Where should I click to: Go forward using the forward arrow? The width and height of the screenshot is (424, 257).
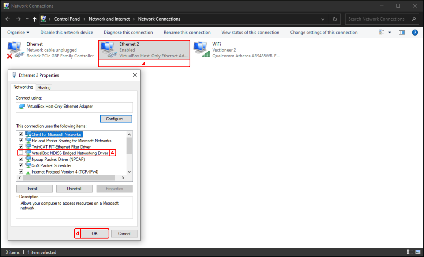click(18, 19)
